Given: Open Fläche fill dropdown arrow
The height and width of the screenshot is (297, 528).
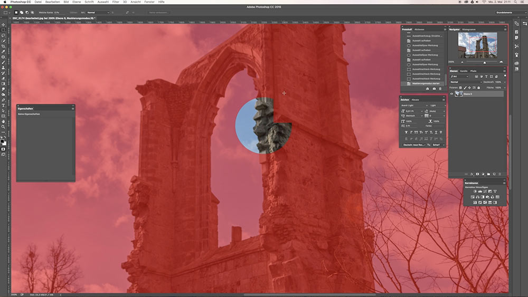Looking at the screenshot, I should pyautogui.click(x=505, y=88).
